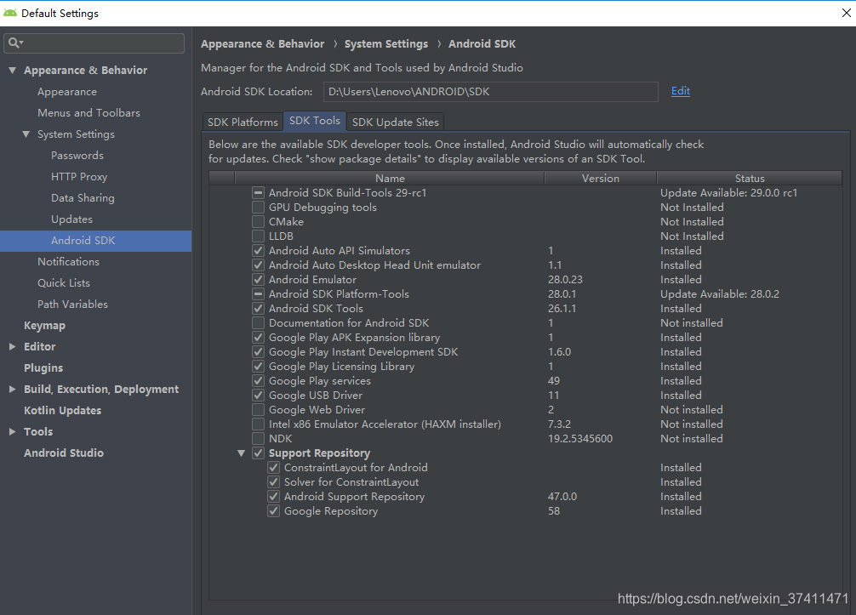The image size is (856, 615).
Task: Uncheck ConstraintLayout for Android
Action: (273, 468)
